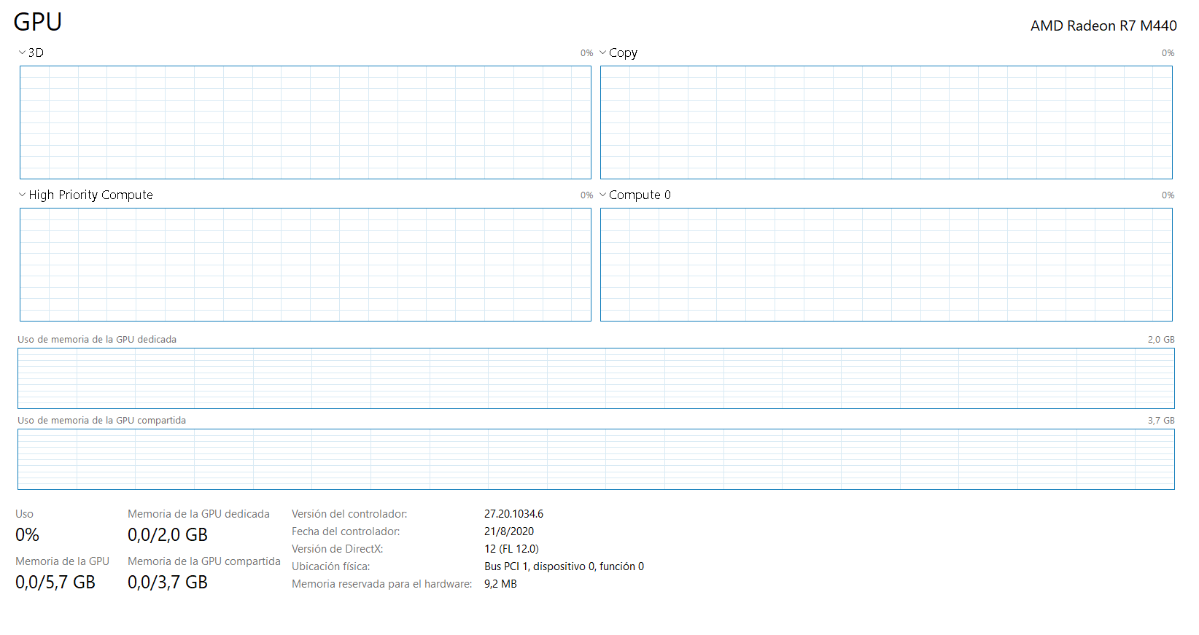Click the dedicated GPU memory usage graph

click(x=596, y=378)
